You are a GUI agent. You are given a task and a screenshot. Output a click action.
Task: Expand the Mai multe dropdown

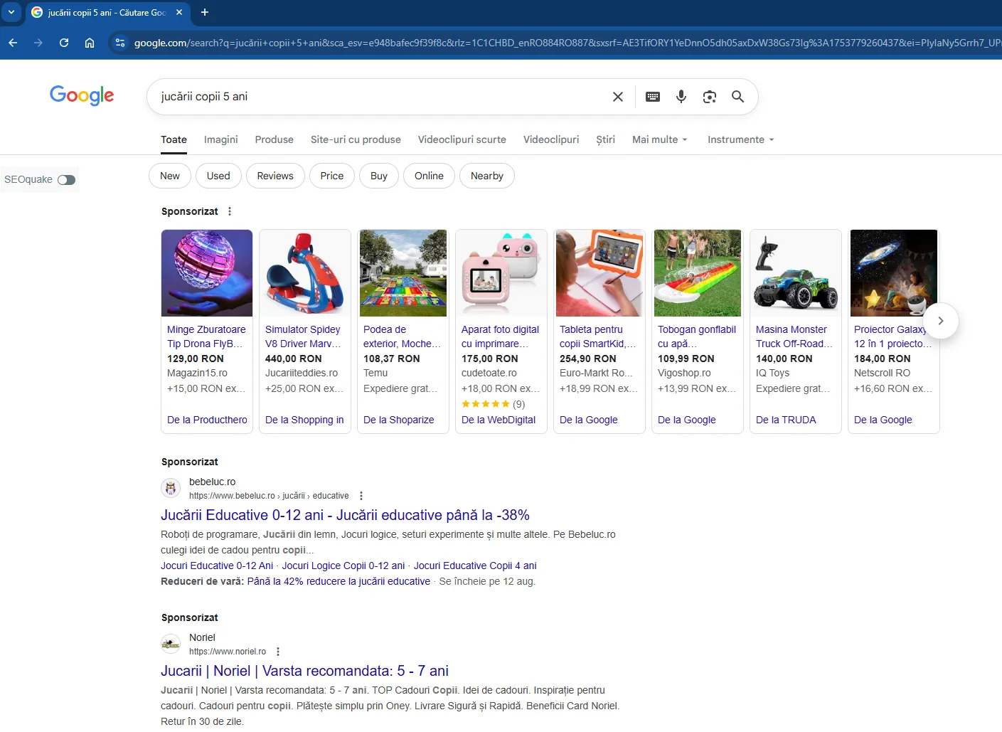click(x=659, y=139)
